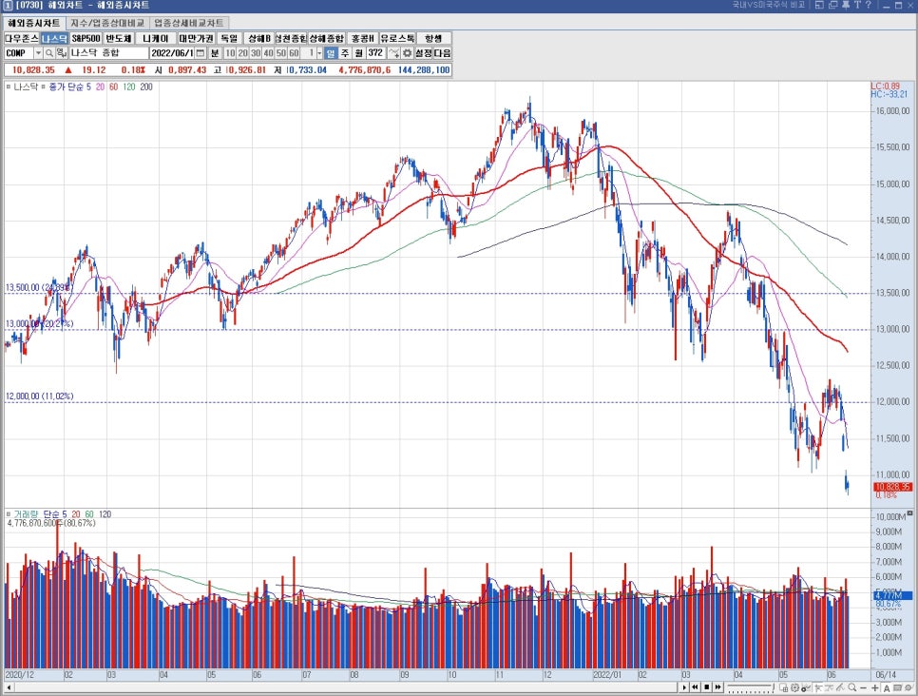Select the 니케이 index button
Screen dimensions: 918x696
(156, 38)
